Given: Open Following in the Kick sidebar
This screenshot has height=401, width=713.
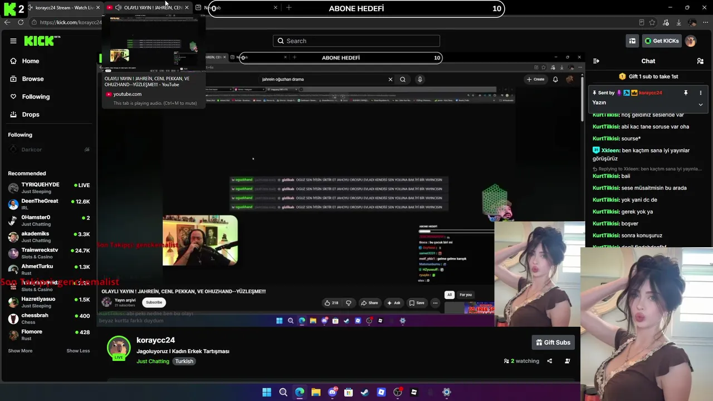Looking at the screenshot, I should click(x=36, y=97).
